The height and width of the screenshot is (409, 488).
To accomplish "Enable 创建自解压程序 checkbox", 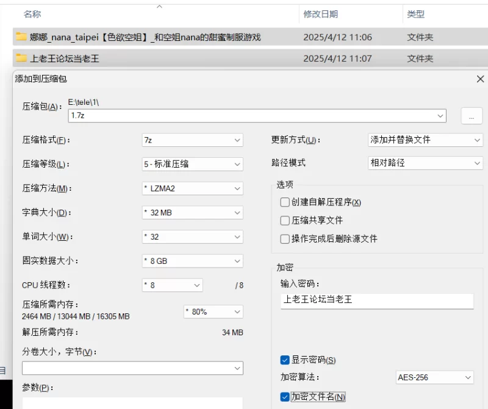I will (x=285, y=202).
